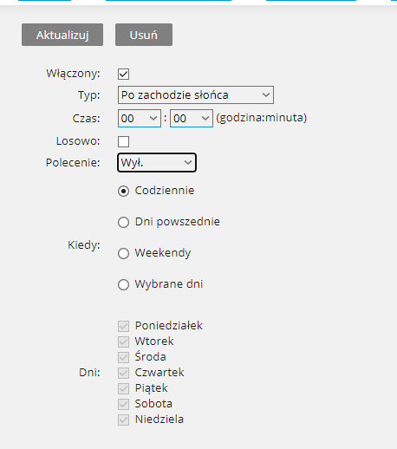The image size is (397, 449).
Task: Select the Codziennie radio option
Action: (123, 191)
